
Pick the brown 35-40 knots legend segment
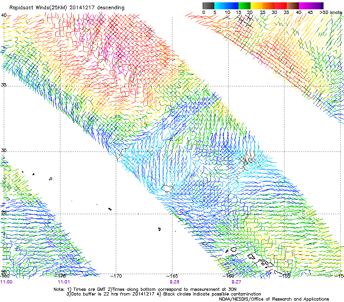tap(293, 6)
